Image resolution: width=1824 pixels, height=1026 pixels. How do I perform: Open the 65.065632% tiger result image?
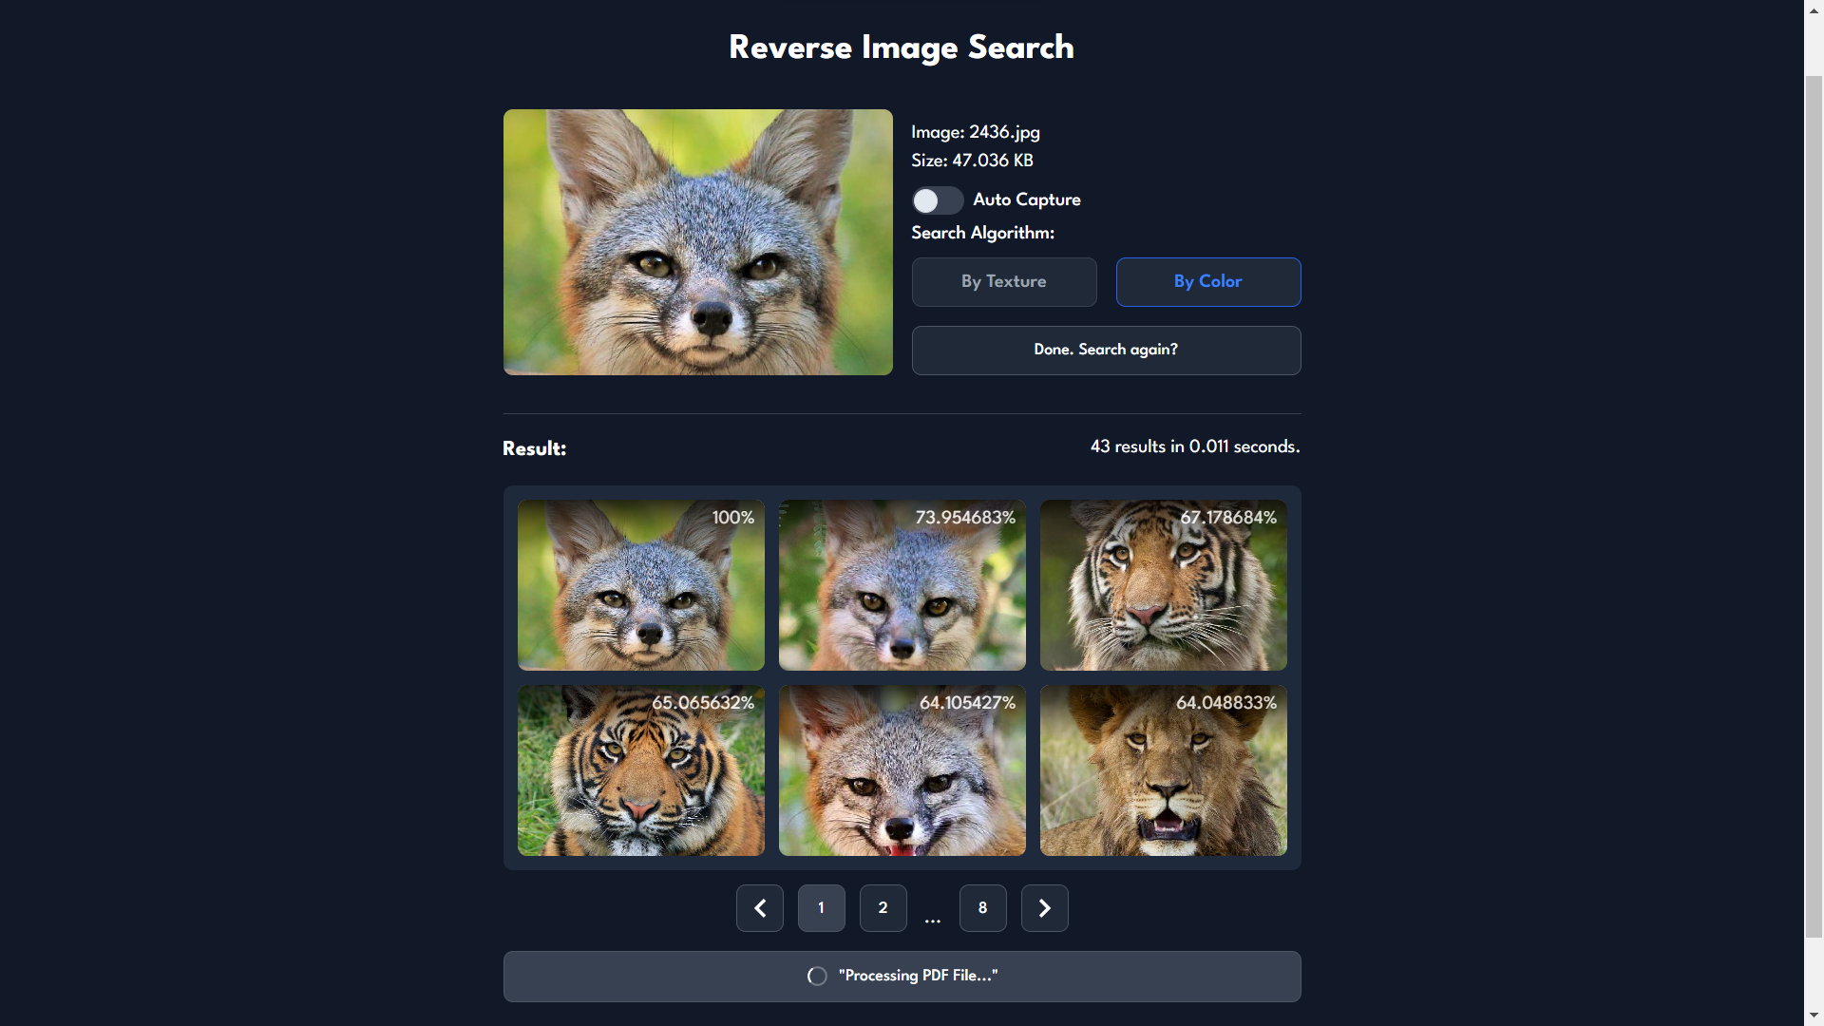641,770
